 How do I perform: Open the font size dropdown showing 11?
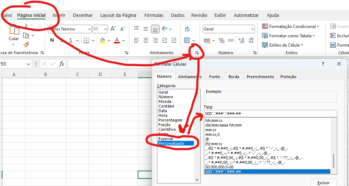(x=100, y=29)
